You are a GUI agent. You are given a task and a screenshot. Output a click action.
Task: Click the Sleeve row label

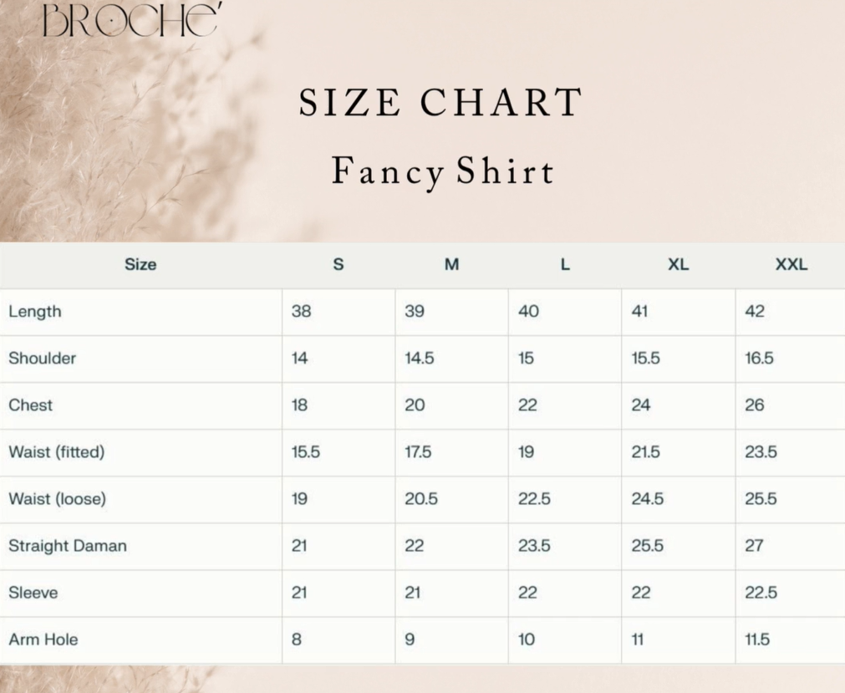pos(33,593)
